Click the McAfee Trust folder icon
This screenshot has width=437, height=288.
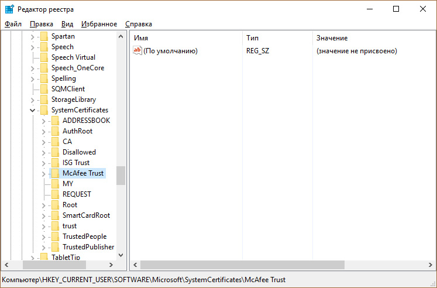(x=55, y=173)
